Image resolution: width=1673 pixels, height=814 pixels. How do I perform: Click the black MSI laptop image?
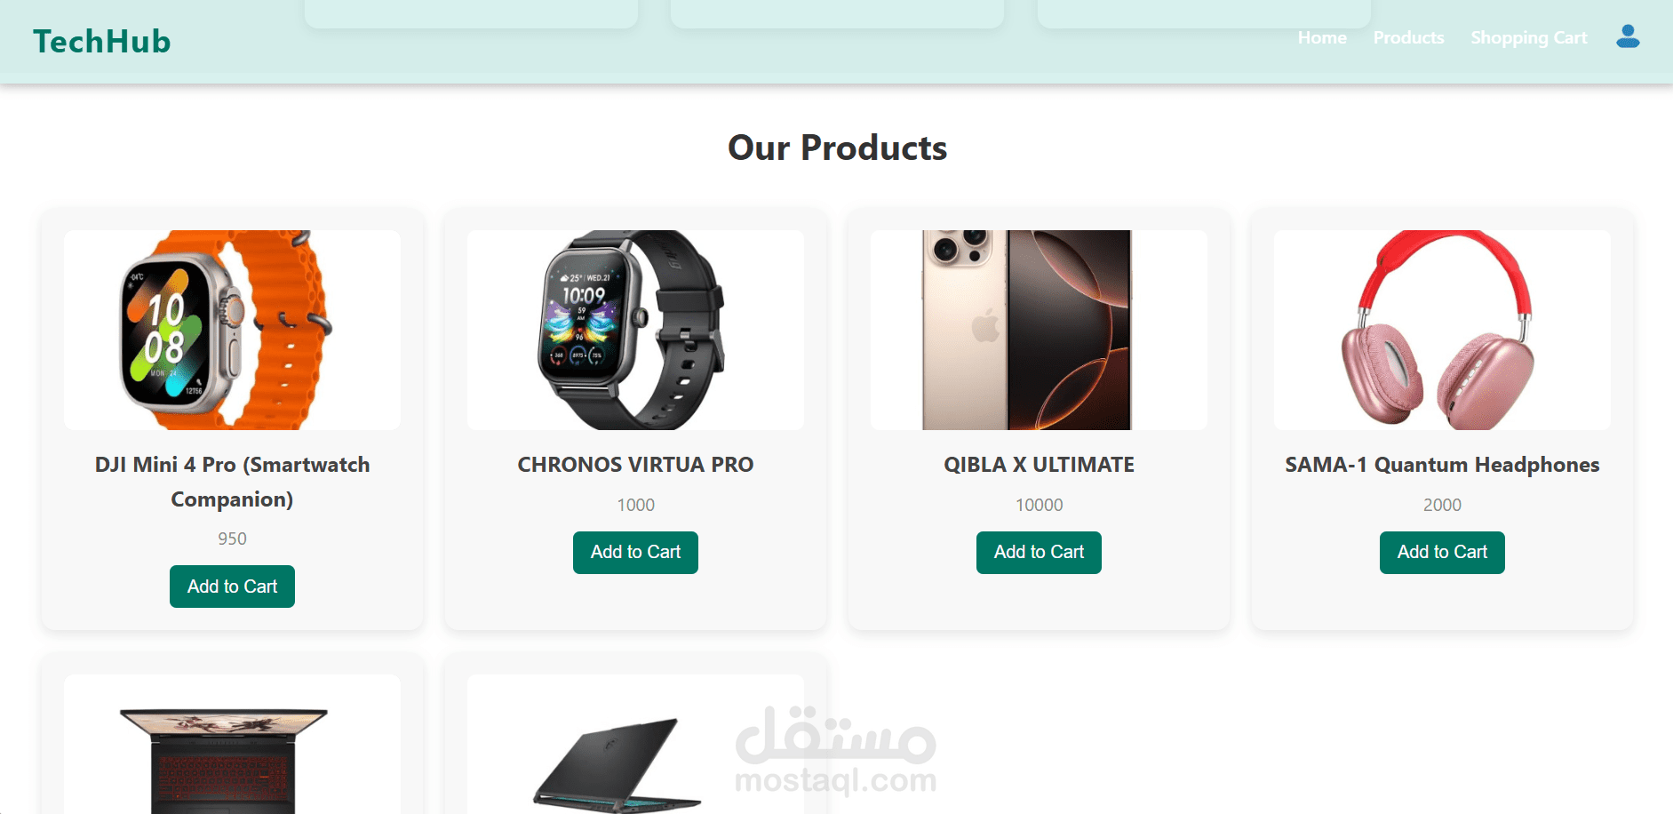pyautogui.click(x=635, y=745)
